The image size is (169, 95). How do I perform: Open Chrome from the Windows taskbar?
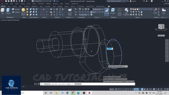73,93
